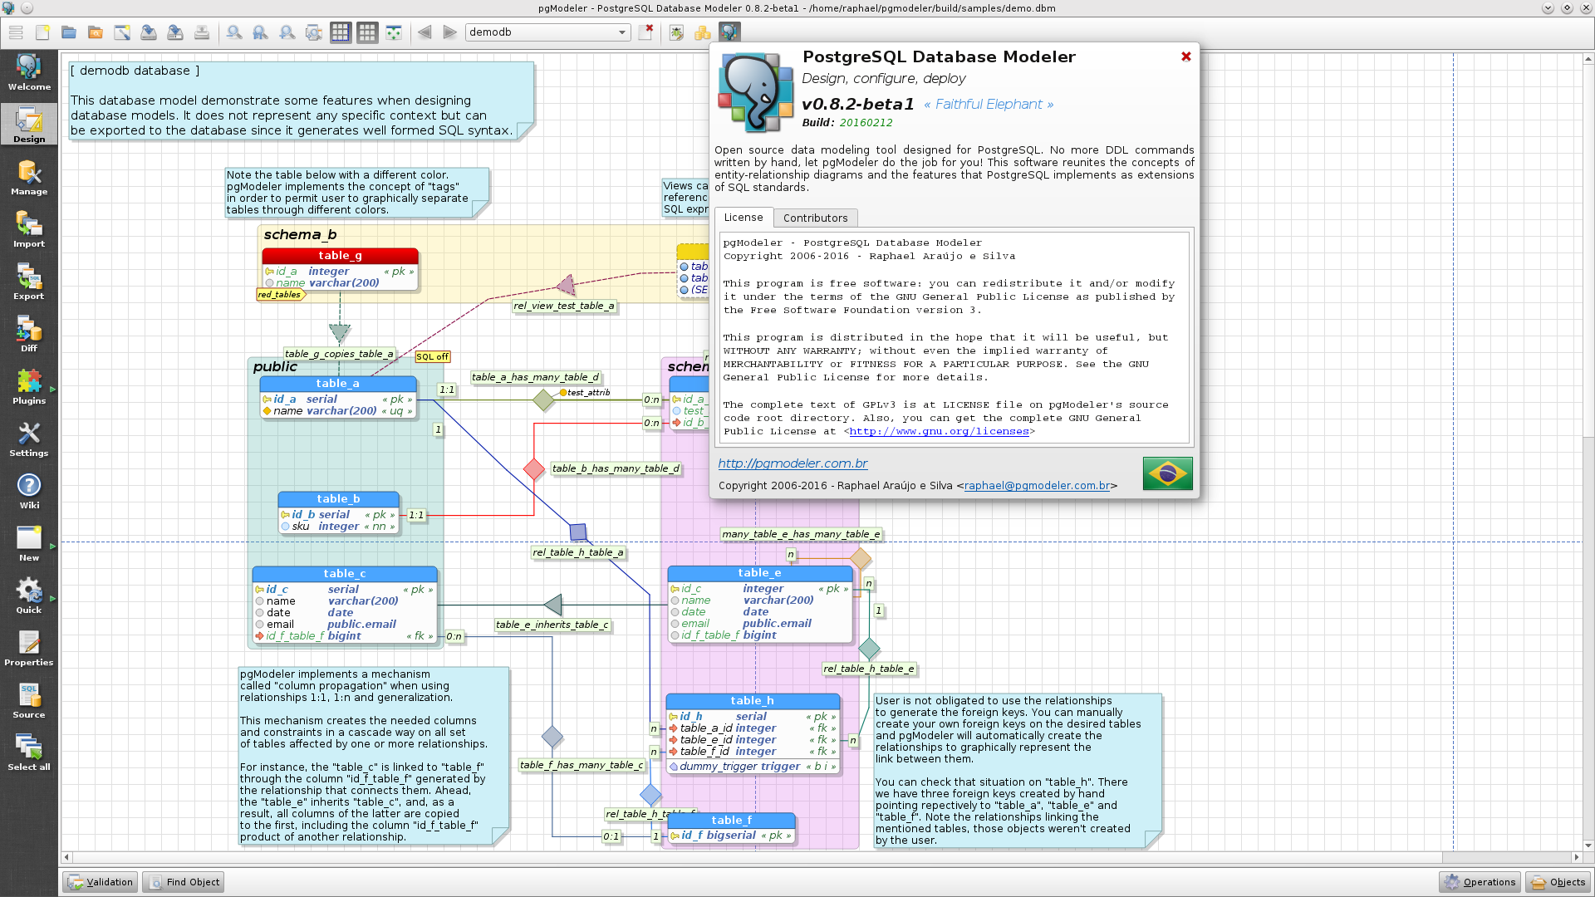1595x897 pixels.
Task: Open the Wiki help icon
Action: click(x=29, y=491)
